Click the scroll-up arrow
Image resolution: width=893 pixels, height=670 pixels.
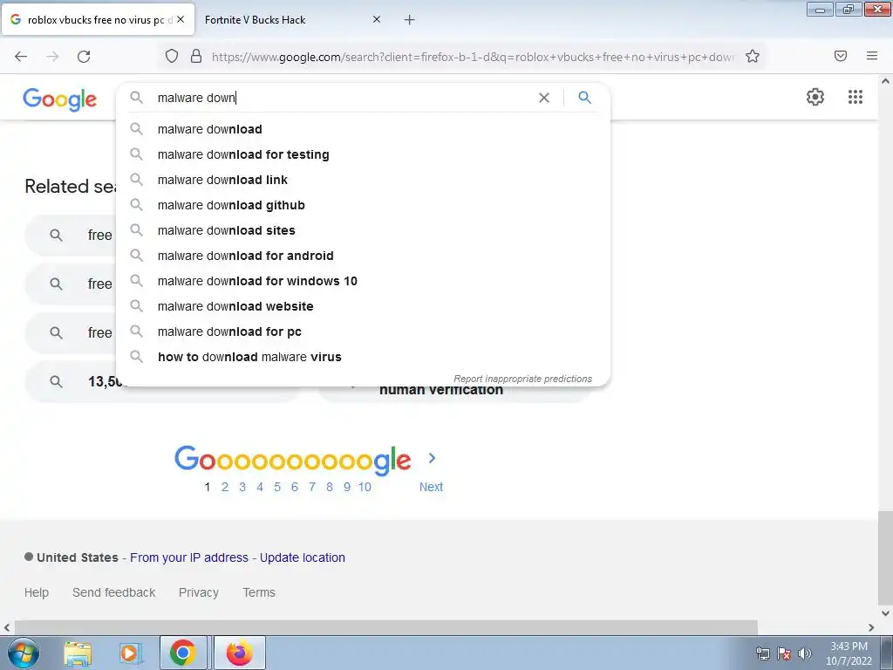pyautogui.click(x=885, y=81)
